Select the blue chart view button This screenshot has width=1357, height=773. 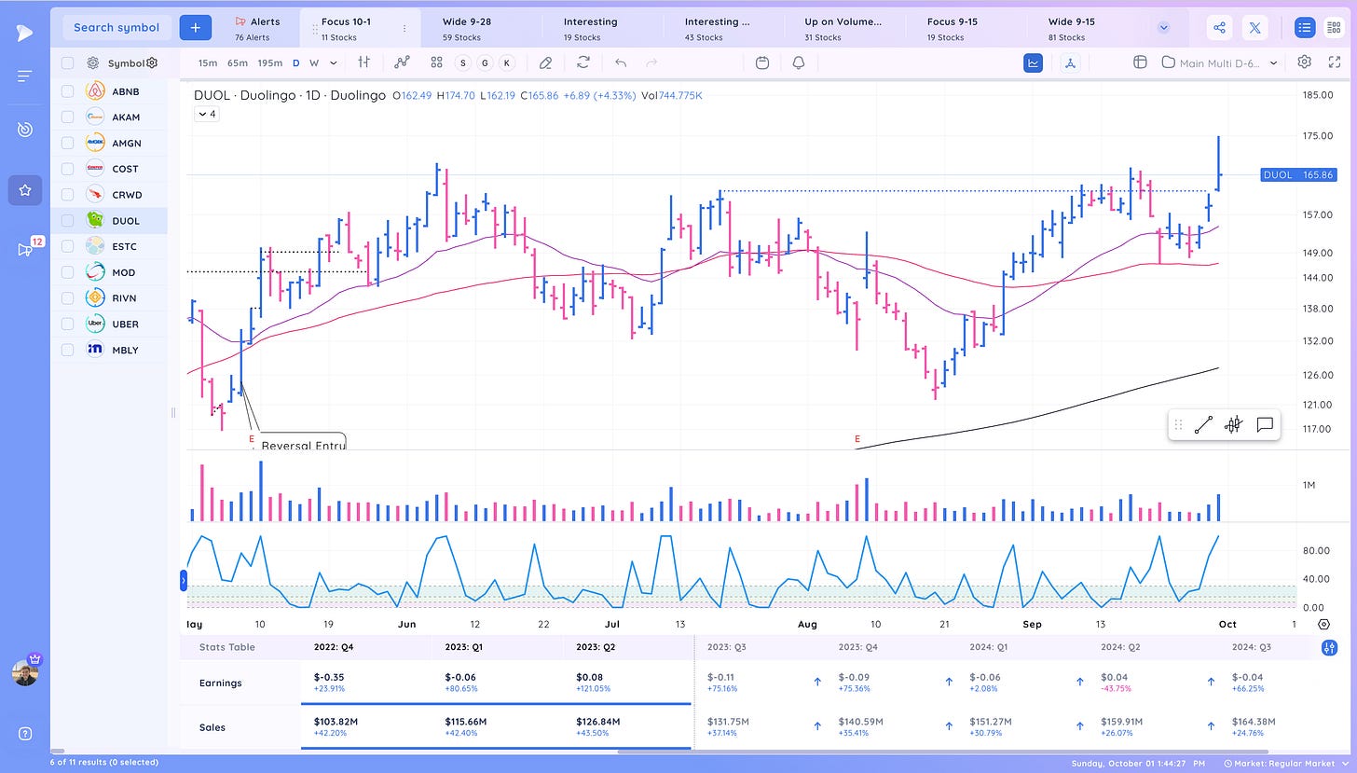coord(1033,62)
